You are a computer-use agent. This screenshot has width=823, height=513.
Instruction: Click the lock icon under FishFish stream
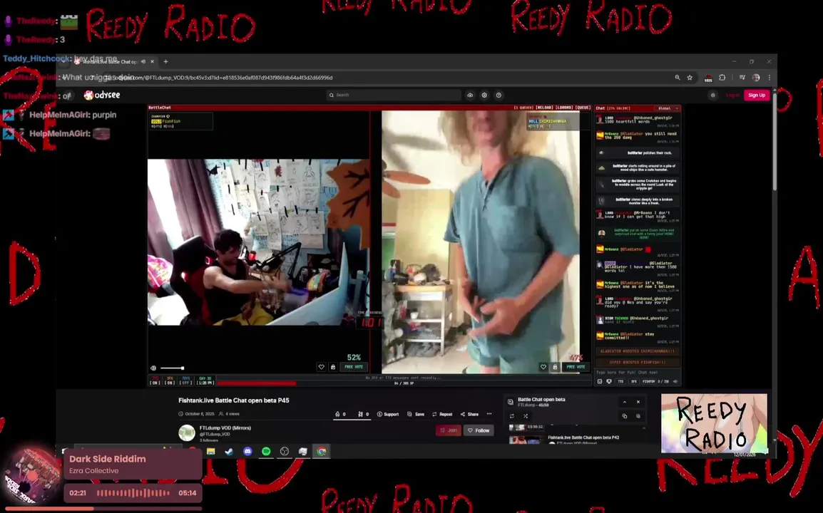click(x=333, y=367)
